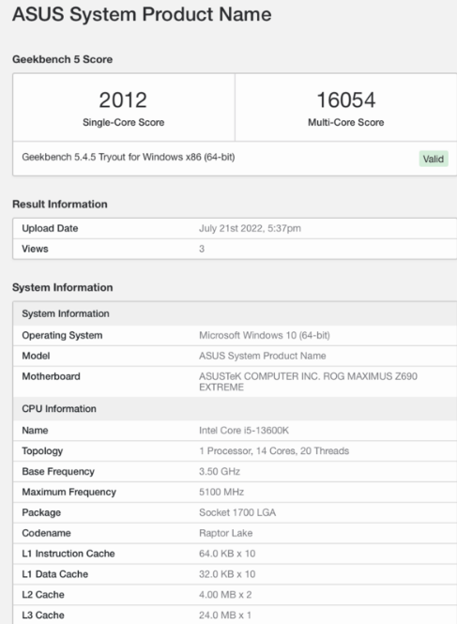Viewport: 457px width, 624px height.
Task: Click the Name label in CPU Information
Action: 35,431
